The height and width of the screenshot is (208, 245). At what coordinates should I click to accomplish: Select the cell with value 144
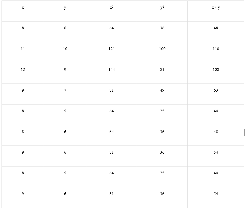tap(111, 73)
